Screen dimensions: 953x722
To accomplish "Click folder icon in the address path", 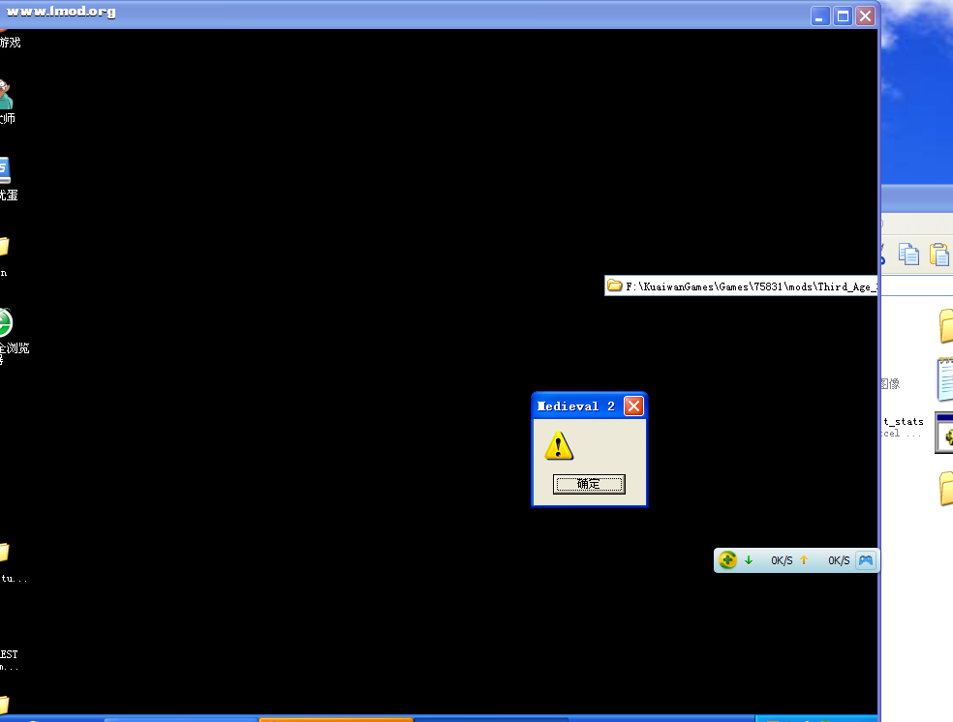I will [x=614, y=286].
